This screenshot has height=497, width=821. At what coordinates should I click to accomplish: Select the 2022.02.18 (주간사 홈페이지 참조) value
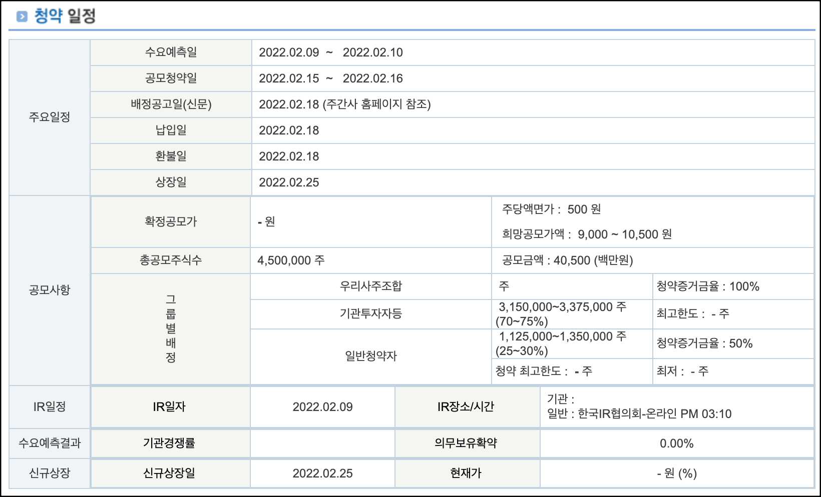344,104
